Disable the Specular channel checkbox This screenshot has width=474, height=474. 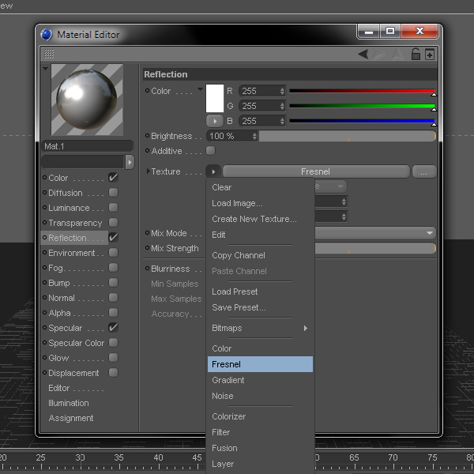pyautogui.click(x=113, y=327)
